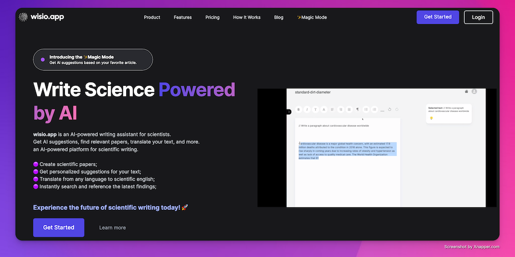Click the editor demo video preview
The height and width of the screenshot is (257, 515).
tap(377, 148)
